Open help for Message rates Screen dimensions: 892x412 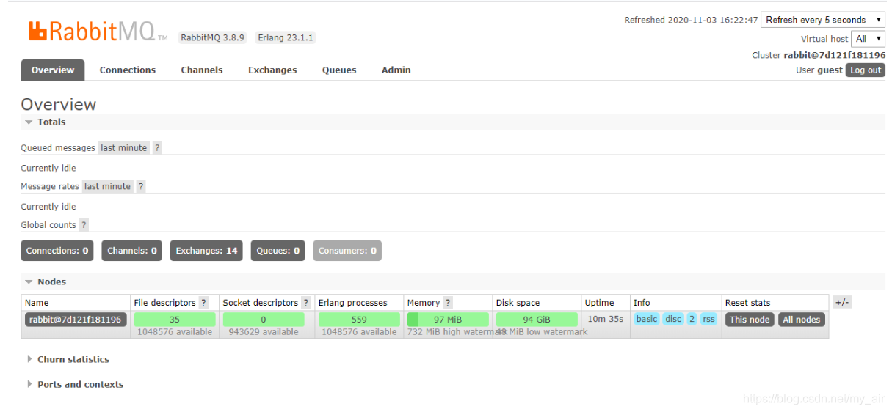[x=140, y=187]
